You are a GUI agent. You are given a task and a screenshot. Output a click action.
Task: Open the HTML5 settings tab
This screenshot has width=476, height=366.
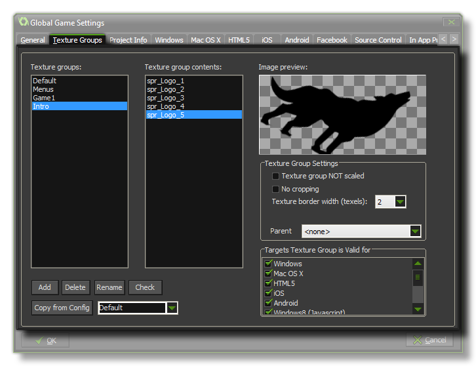(239, 40)
